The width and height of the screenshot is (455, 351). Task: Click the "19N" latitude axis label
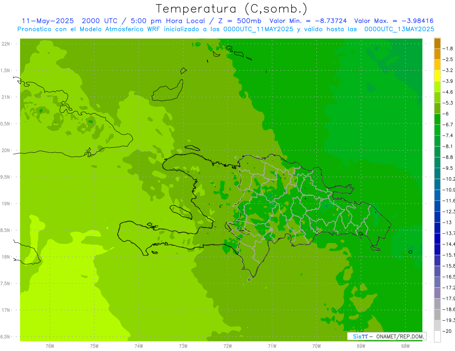coord(6,204)
